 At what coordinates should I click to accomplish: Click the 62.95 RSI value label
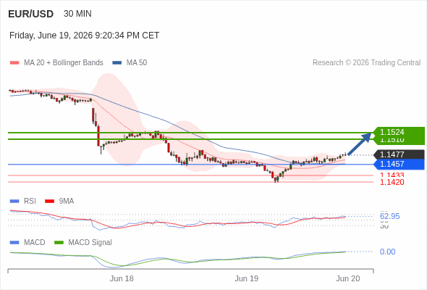point(389,216)
